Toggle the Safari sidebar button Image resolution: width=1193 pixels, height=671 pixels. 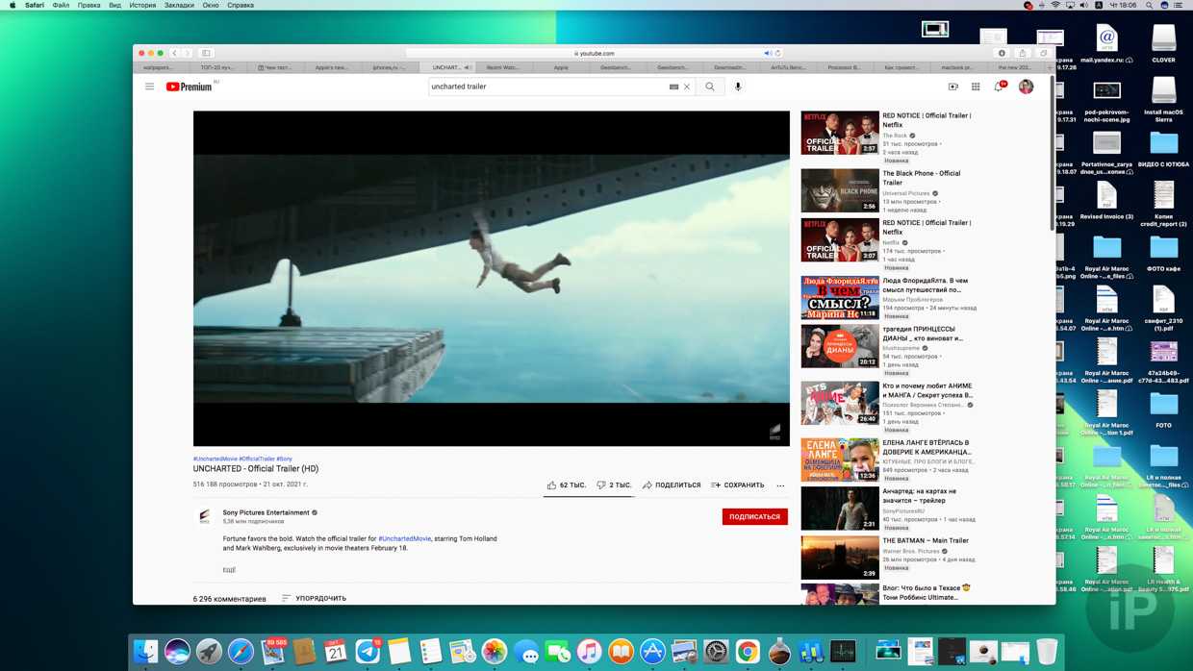pos(206,53)
